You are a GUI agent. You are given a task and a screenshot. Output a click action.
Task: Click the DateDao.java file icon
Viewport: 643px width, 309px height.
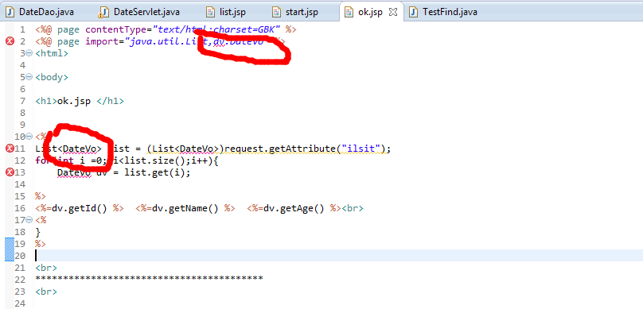(x=10, y=12)
